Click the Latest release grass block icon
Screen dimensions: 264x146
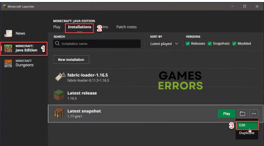coord(59,95)
